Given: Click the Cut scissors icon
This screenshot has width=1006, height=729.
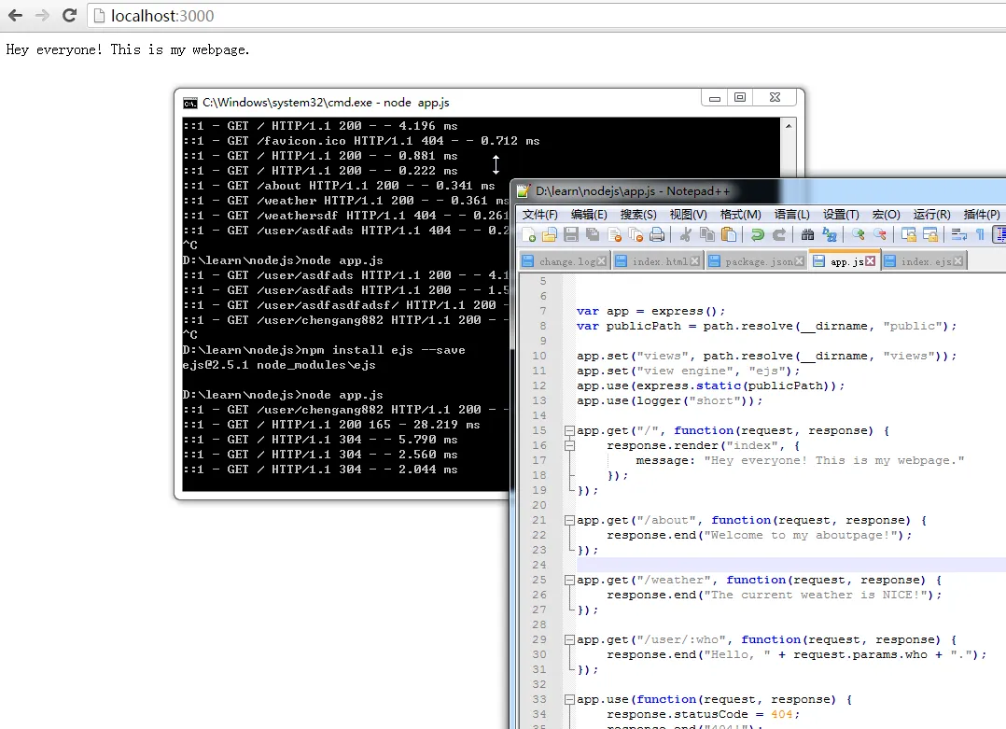Looking at the screenshot, I should point(686,234).
